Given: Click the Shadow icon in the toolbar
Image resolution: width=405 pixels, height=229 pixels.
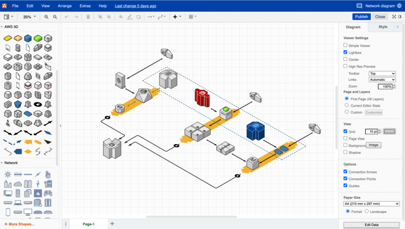Looking at the screenshot, I should (139, 17).
